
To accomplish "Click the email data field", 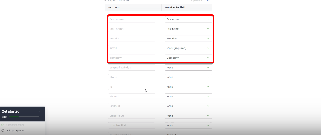I will tap(132, 48).
